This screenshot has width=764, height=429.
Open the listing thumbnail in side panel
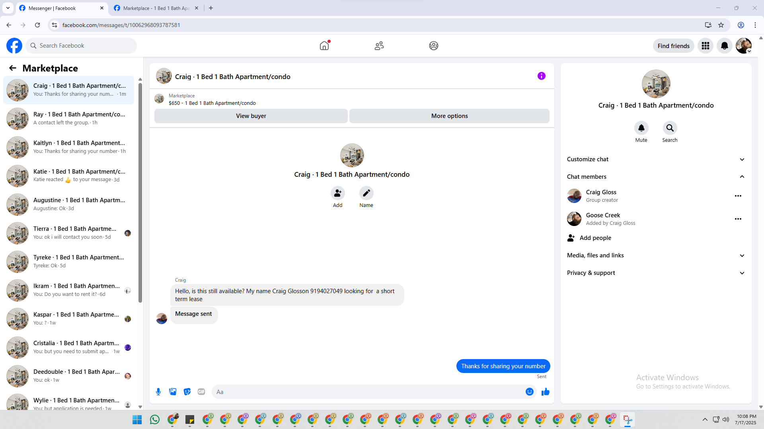[x=656, y=84]
